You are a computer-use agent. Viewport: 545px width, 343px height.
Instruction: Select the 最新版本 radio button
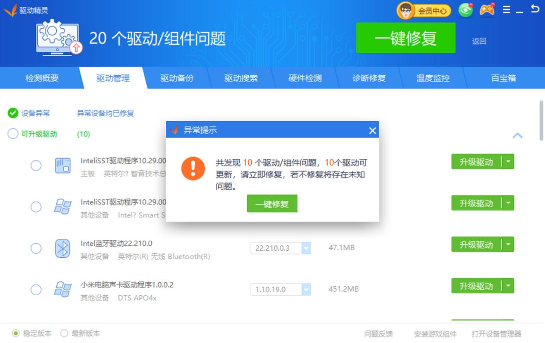(64, 334)
